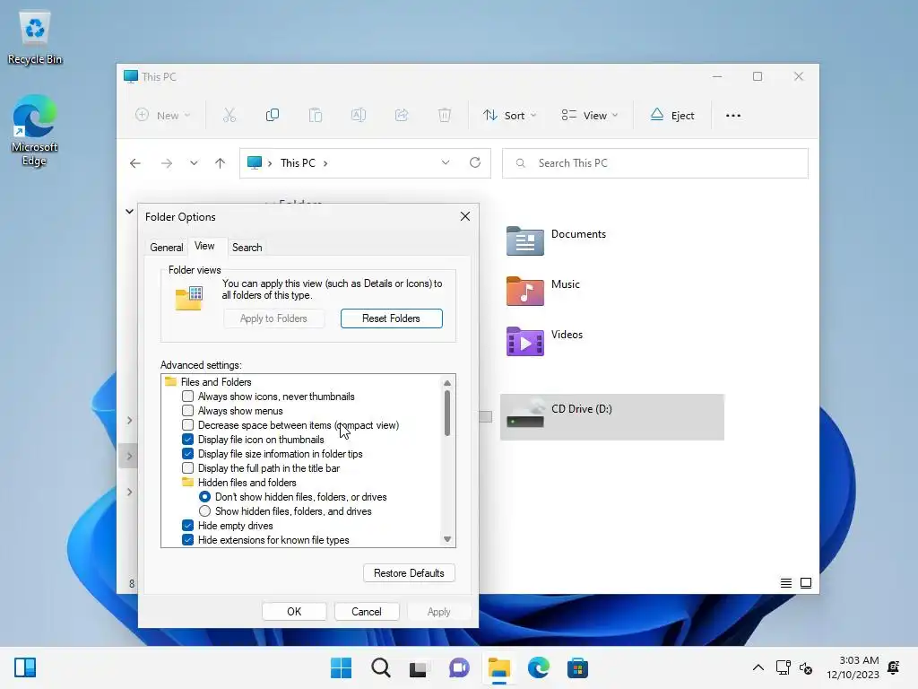918x689 pixels.
Task: Open the Recycle Bin desktop icon
Action: click(x=35, y=38)
